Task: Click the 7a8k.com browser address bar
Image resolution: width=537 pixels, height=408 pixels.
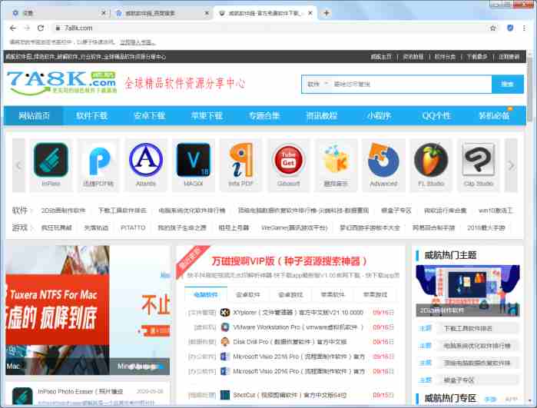Action: coord(270,28)
